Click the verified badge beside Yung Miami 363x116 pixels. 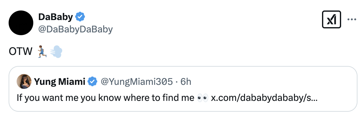pos(92,82)
